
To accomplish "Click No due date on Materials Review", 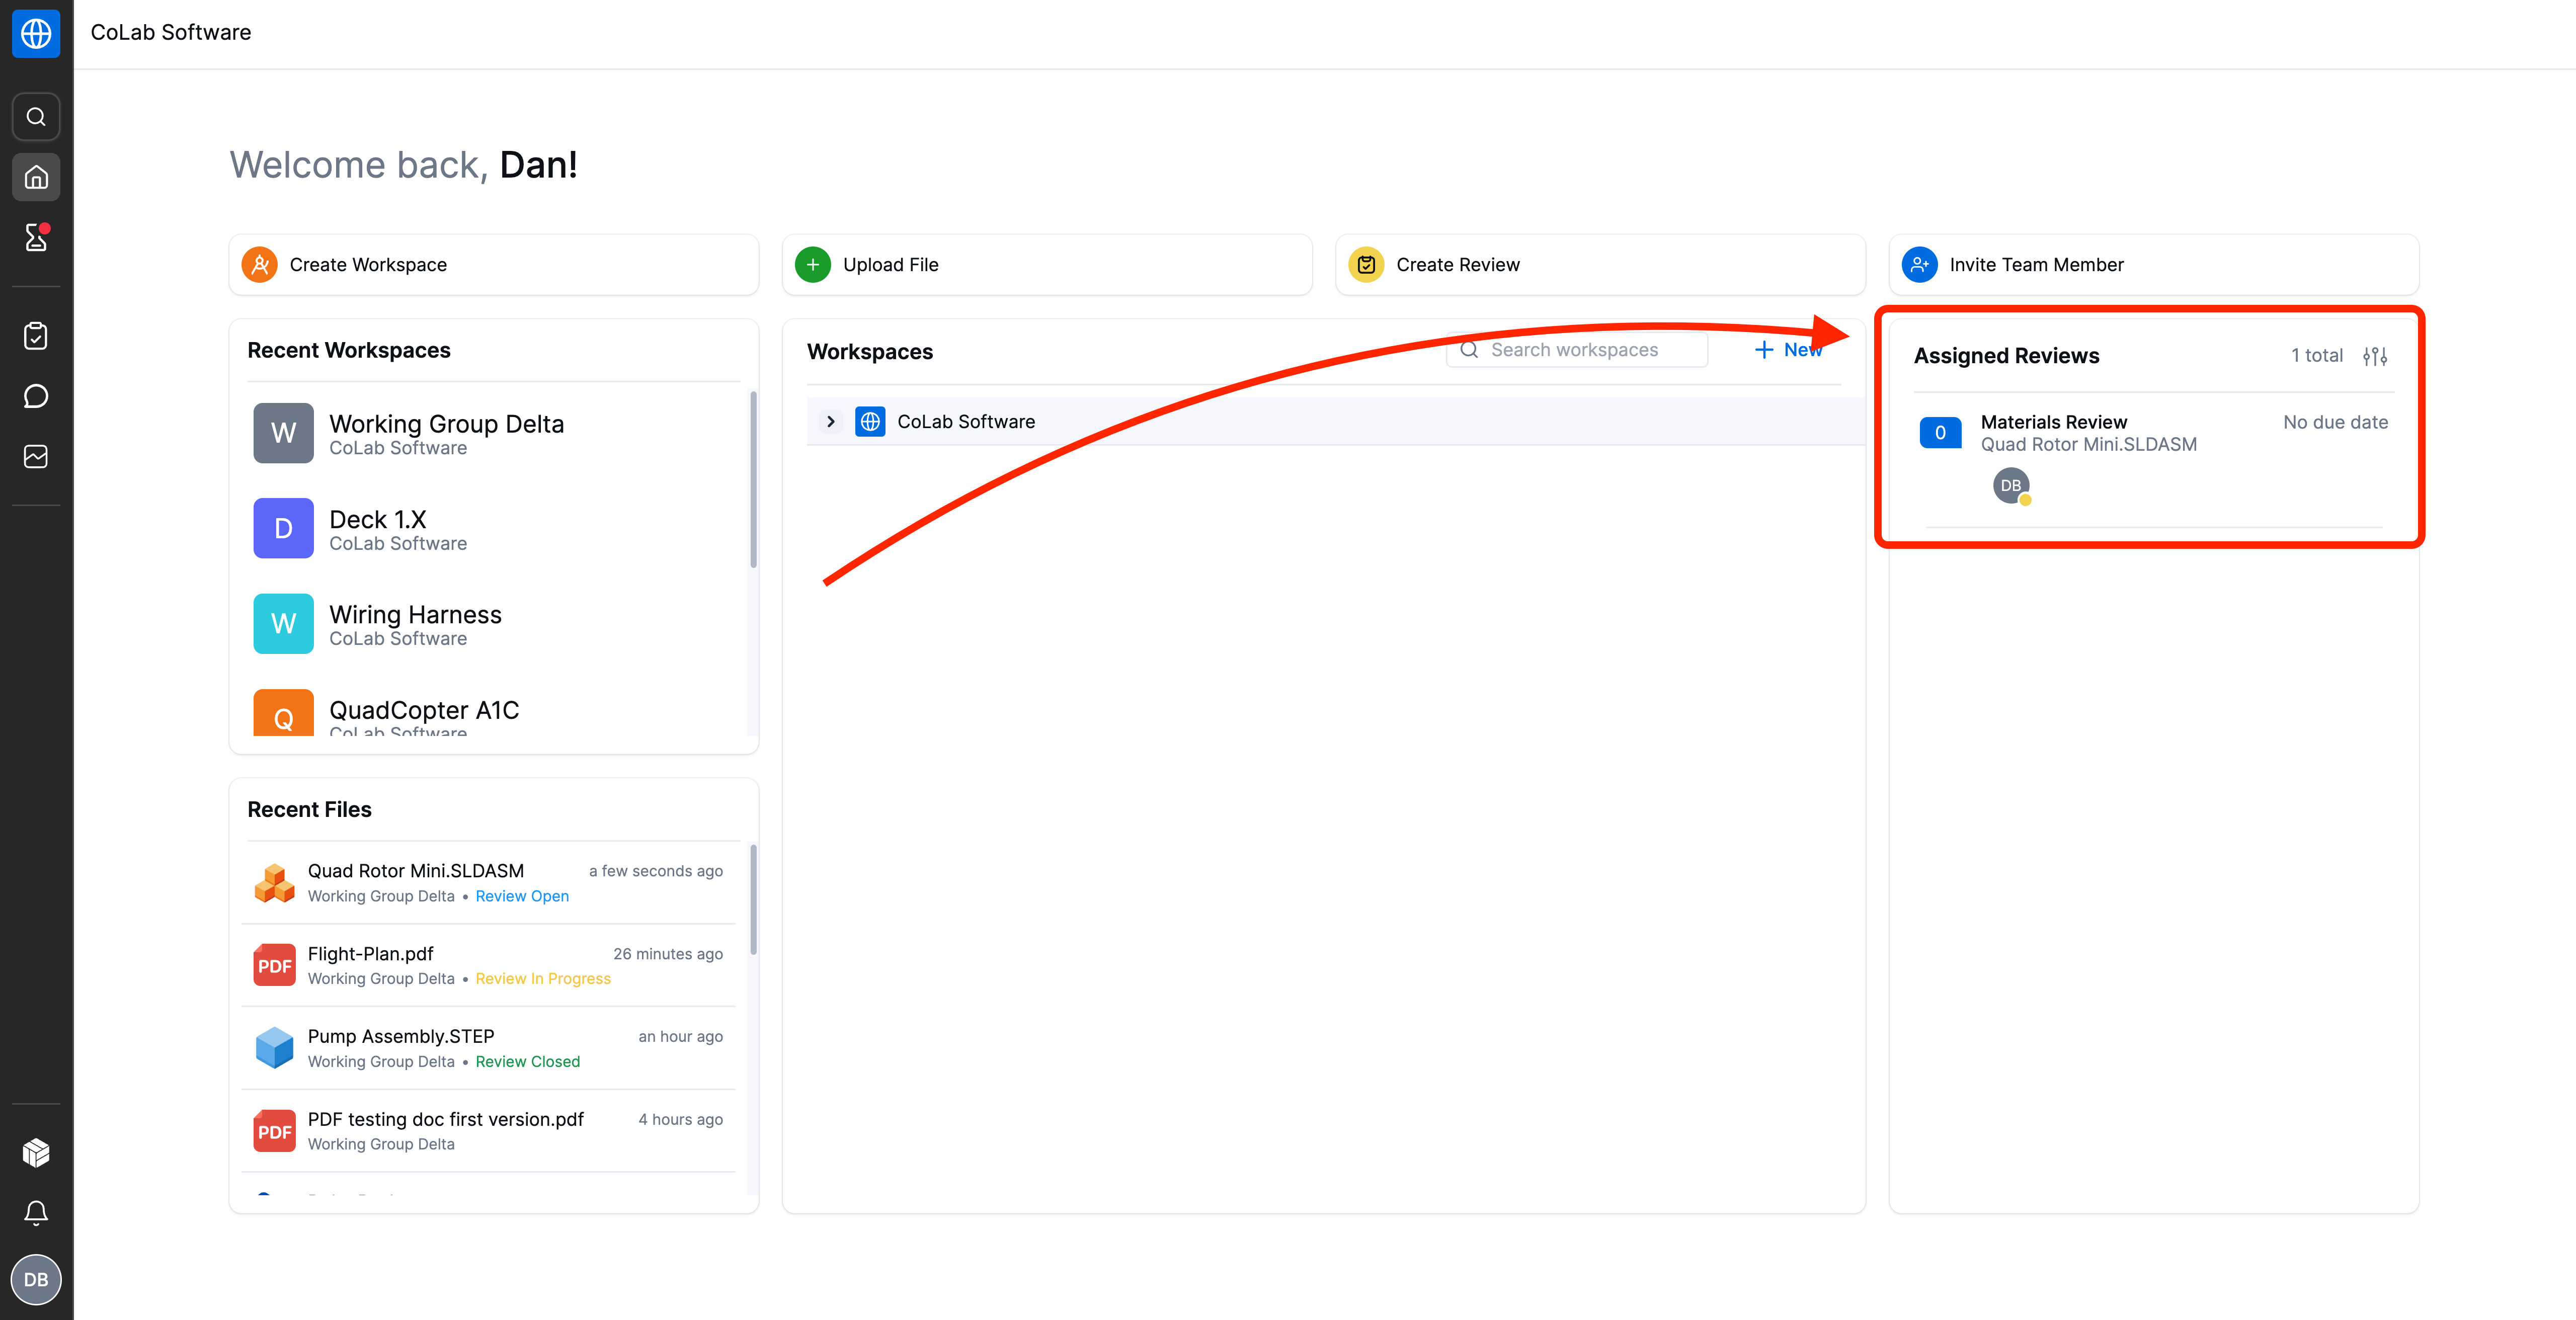I will [x=2335, y=422].
